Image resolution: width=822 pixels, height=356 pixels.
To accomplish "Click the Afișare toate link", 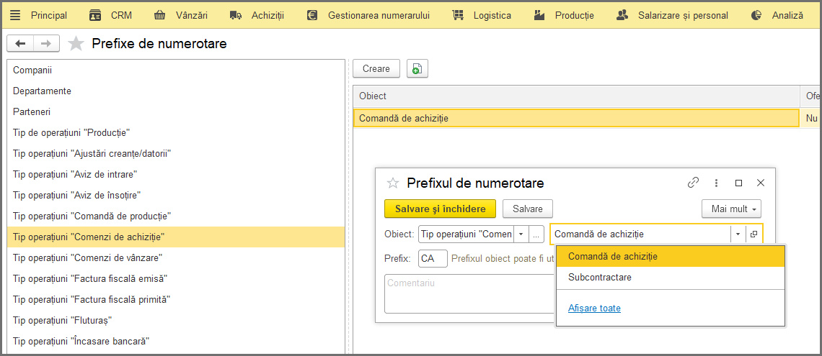I will click(594, 309).
